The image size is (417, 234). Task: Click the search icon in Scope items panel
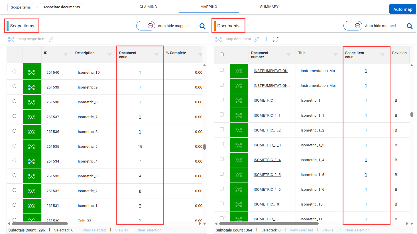(x=202, y=26)
